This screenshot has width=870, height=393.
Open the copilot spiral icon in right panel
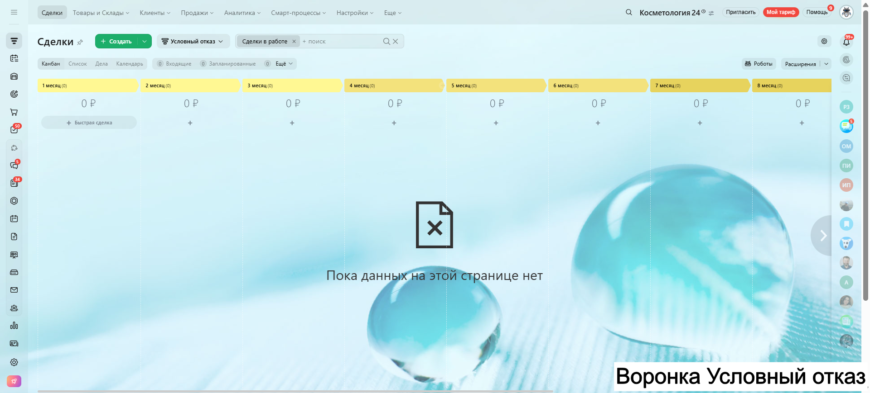tap(846, 60)
